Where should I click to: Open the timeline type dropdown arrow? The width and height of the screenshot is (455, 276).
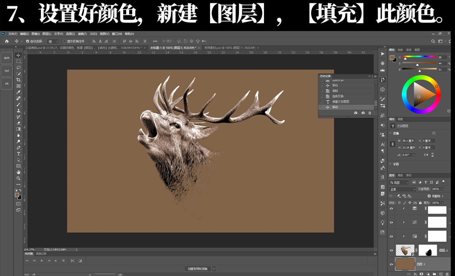point(214,269)
